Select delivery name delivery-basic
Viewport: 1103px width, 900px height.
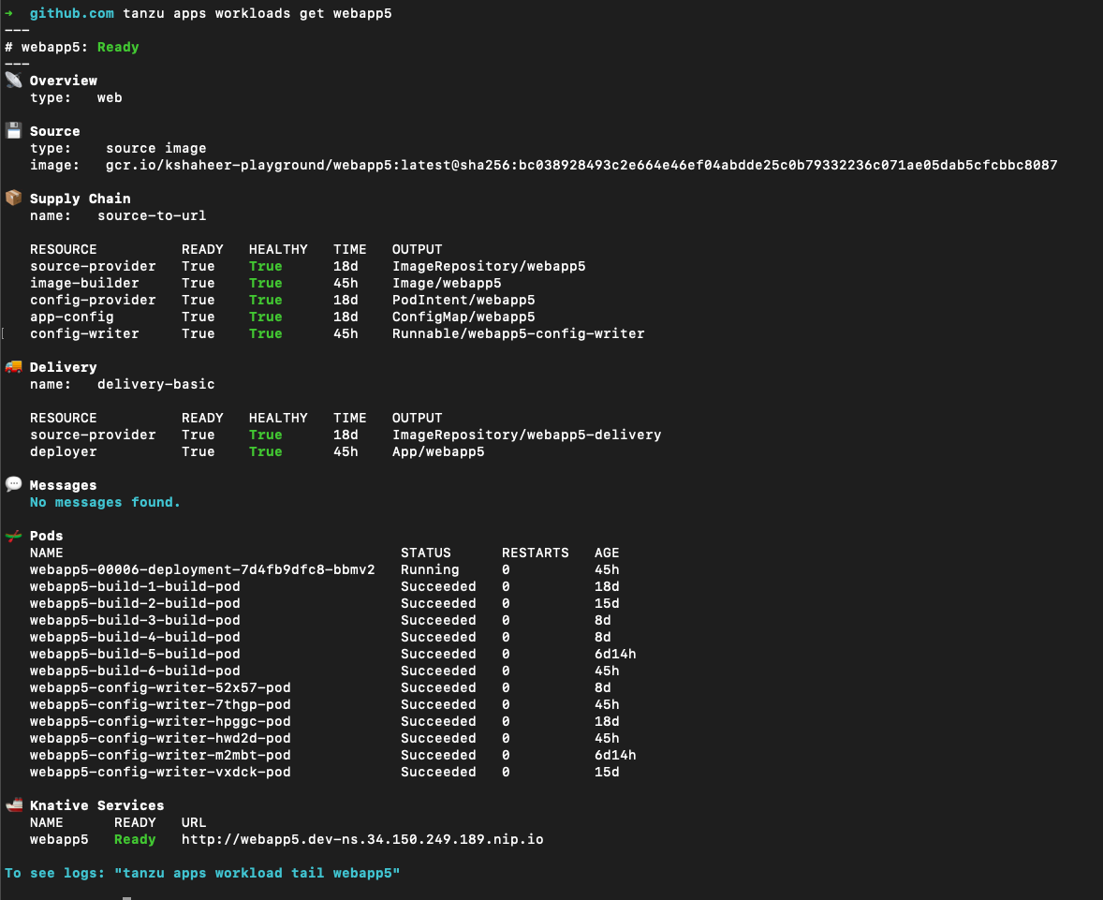(156, 384)
